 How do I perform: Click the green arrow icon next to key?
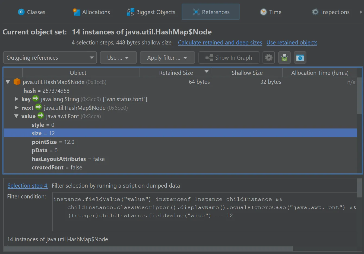pyautogui.click(x=36, y=98)
